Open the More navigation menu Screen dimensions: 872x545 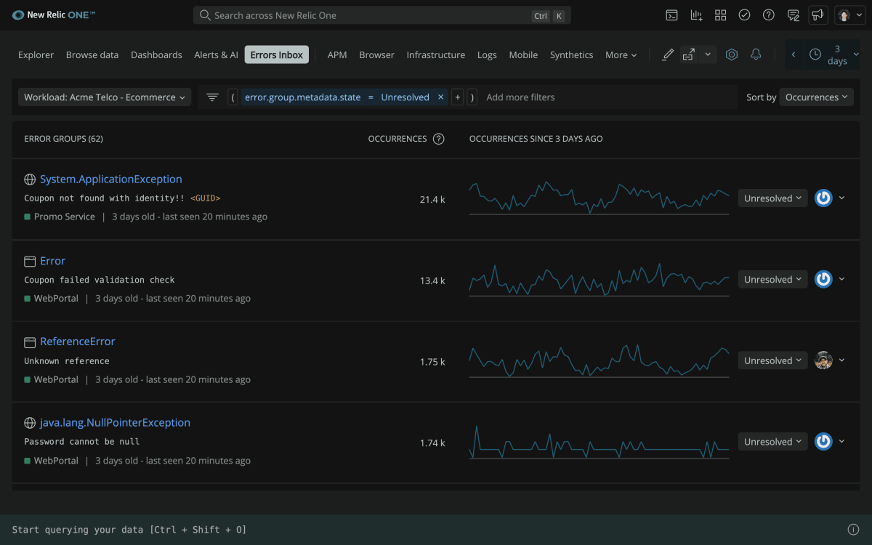click(x=621, y=54)
